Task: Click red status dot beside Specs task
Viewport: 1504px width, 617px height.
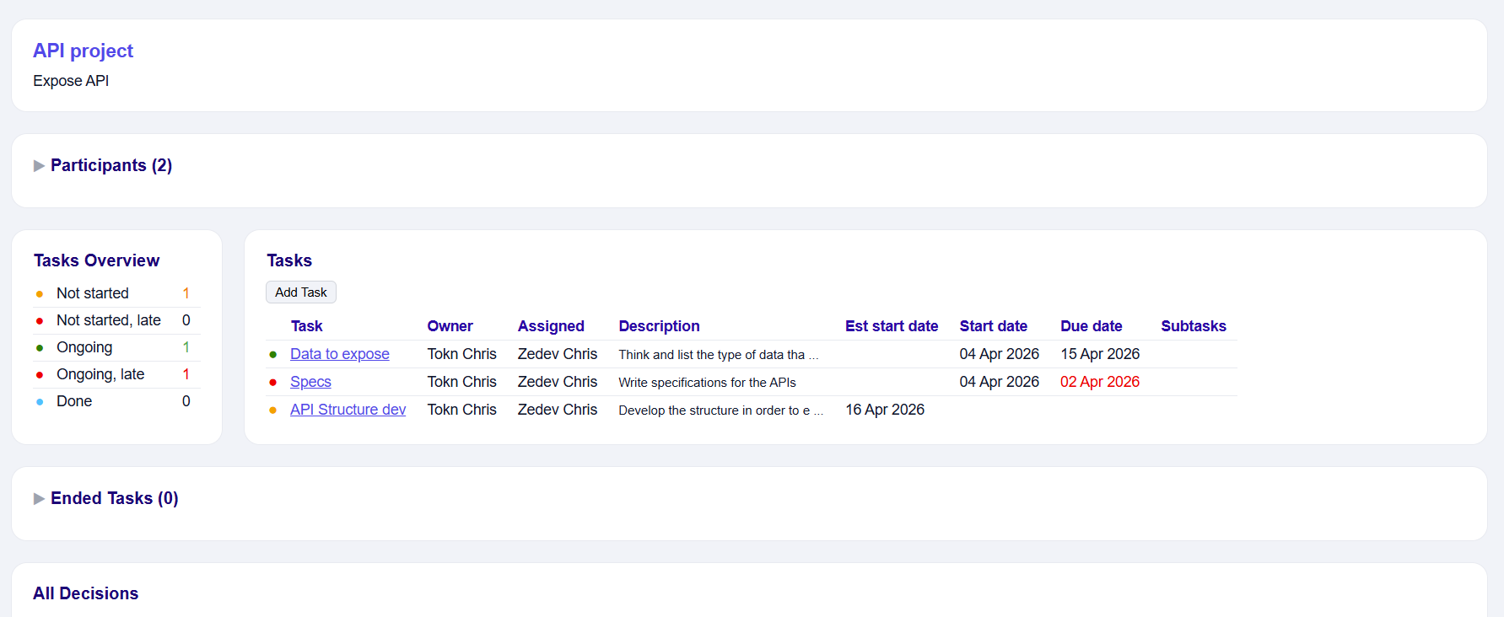Action: click(273, 383)
